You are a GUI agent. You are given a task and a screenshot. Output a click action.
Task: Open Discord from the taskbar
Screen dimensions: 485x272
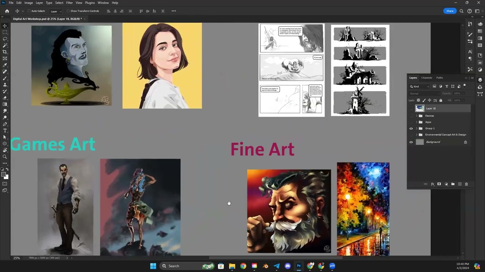pyautogui.click(x=288, y=266)
